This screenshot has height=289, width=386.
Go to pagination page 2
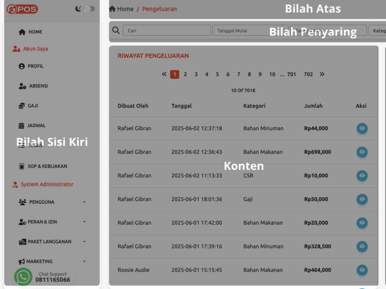pyautogui.click(x=185, y=74)
